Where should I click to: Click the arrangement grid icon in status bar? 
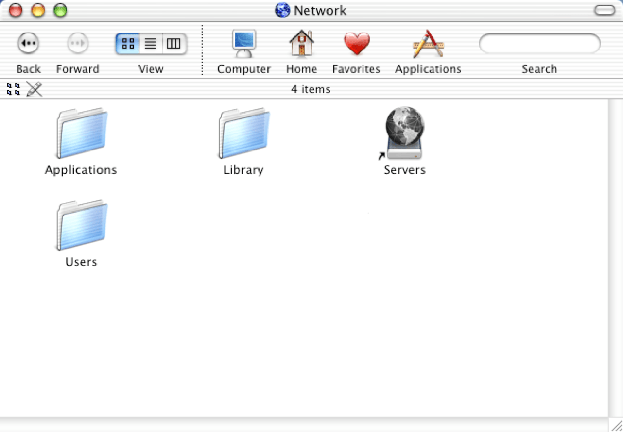[x=14, y=89]
